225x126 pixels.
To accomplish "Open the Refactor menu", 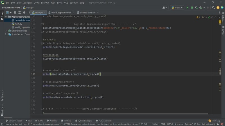I will click(45, 3).
